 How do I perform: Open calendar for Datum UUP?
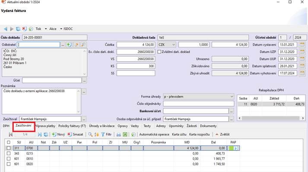[x=302, y=59]
